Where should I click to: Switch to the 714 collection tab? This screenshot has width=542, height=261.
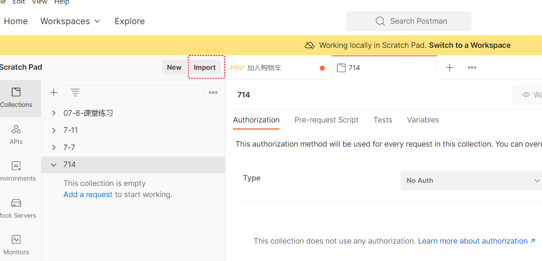[384, 68]
